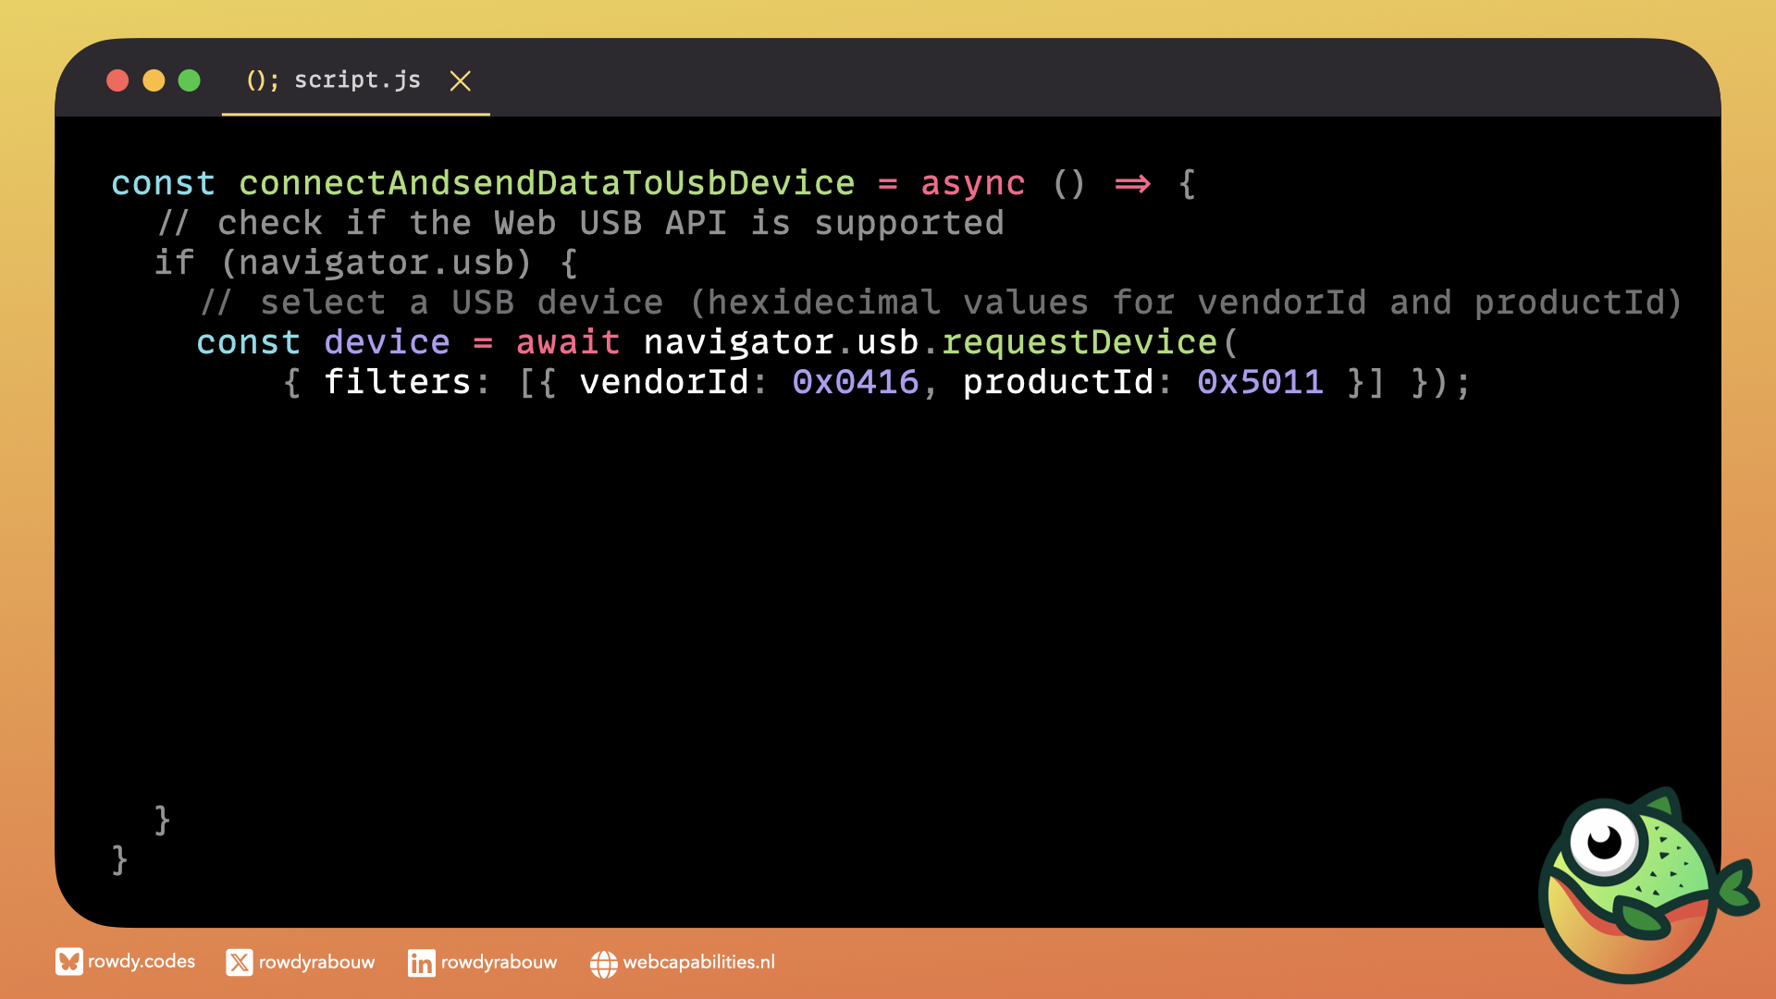Click the productId value 0x5011
This screenshot has width=1776, height=999.
[1260, 382]
